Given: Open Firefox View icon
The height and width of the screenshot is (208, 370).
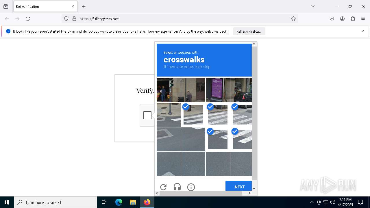Looking at the screenshot, I should coord(6,6).
